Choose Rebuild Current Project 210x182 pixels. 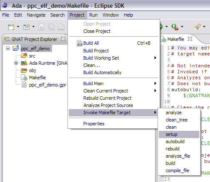[114, 98]
